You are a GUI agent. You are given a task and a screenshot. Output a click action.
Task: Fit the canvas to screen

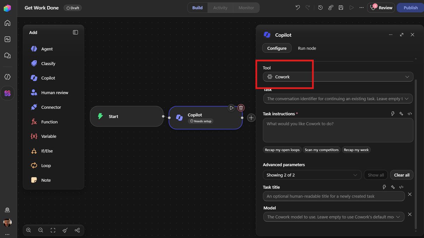[x=53, y=230]
